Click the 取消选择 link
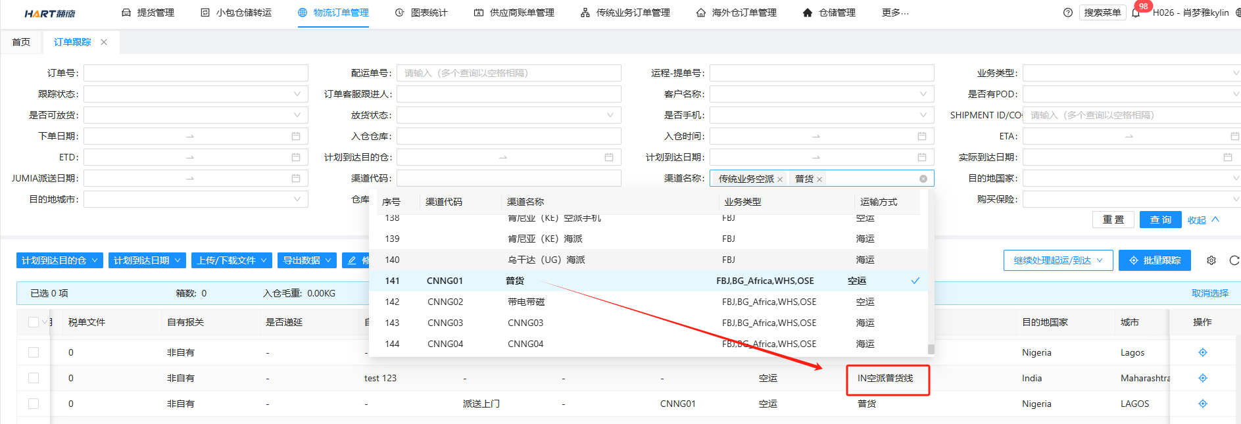This screenshot has width=1241, height=424. 1209,293
